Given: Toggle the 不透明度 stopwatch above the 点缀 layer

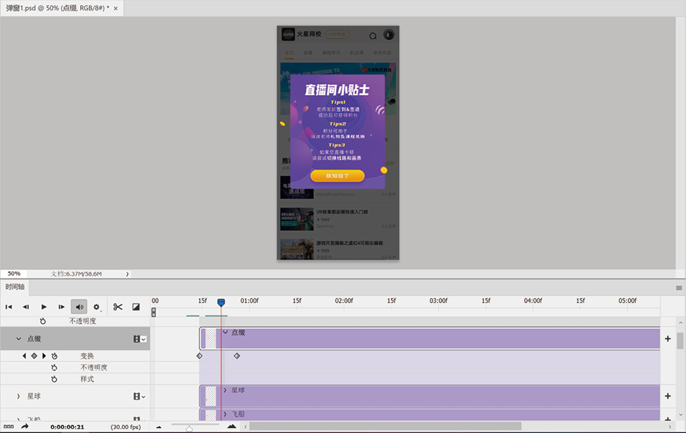Looking at the screenshot, I should pyautogui.click(x=43, y=321).
